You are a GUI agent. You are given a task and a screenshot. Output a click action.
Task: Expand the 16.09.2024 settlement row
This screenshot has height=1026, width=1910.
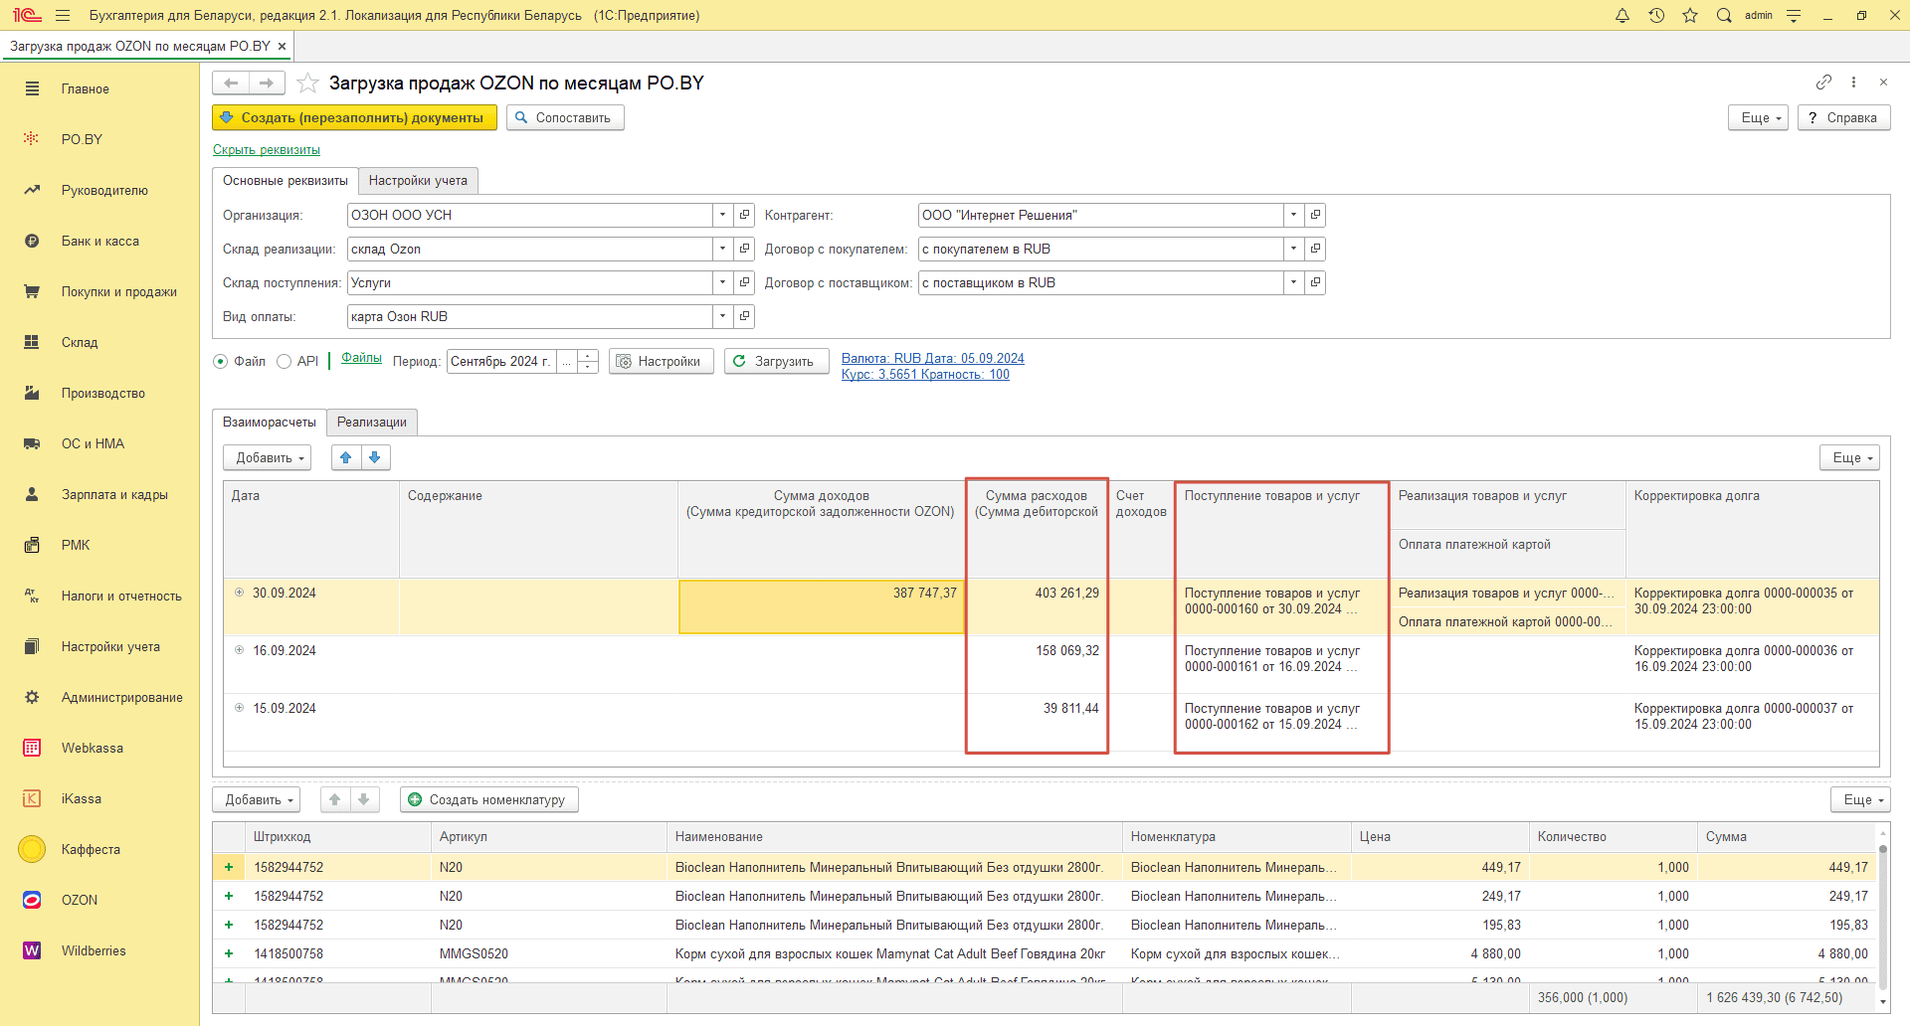(239, 650)
